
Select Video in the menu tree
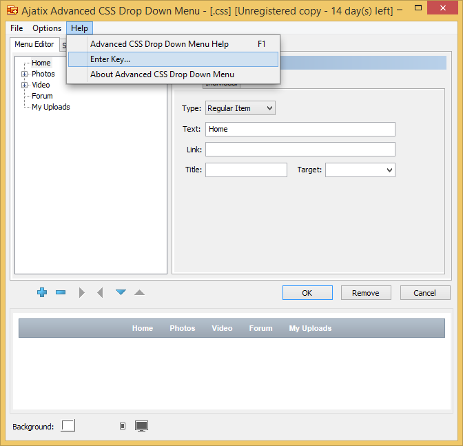pyautogui.click(x=41, y=85)
